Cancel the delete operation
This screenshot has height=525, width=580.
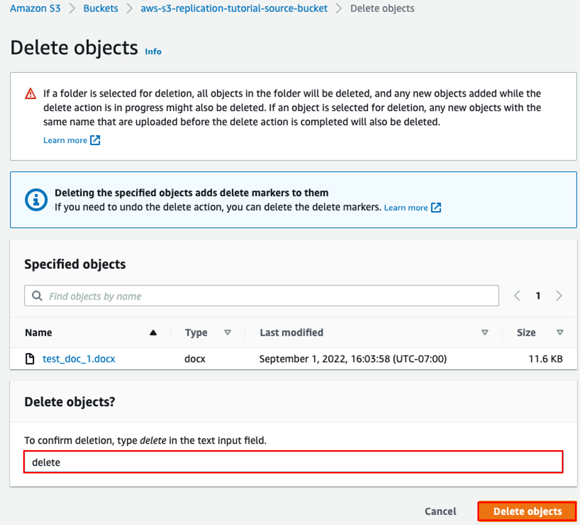point(440,511)
